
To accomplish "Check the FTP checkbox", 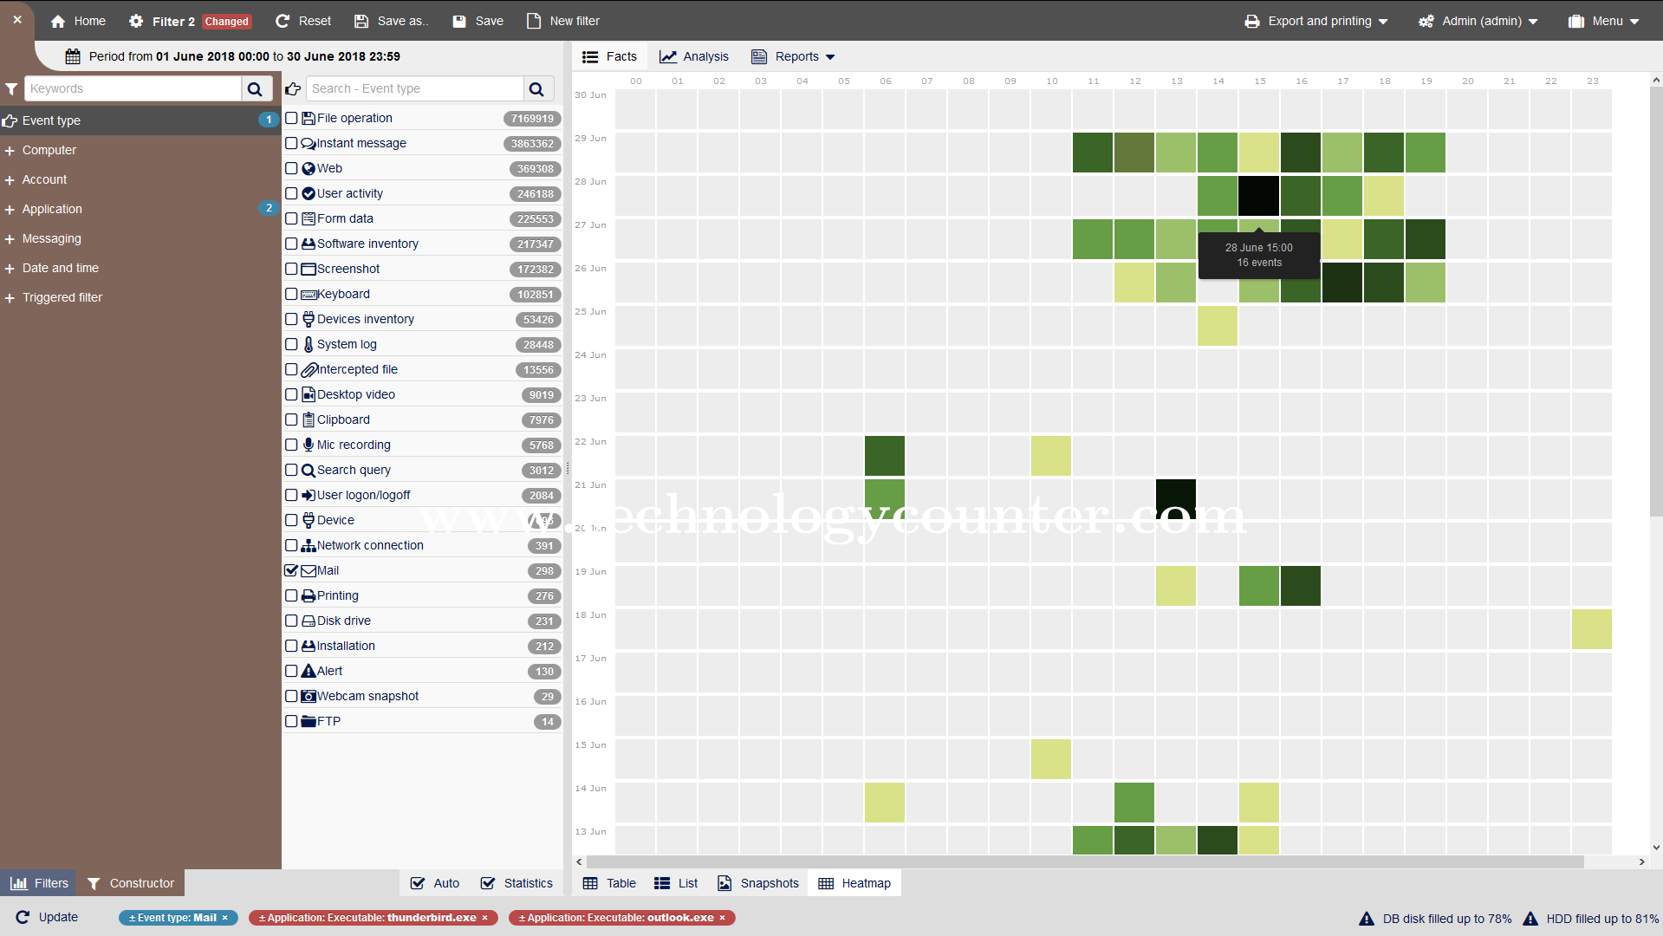I will (x=291, y=721).
